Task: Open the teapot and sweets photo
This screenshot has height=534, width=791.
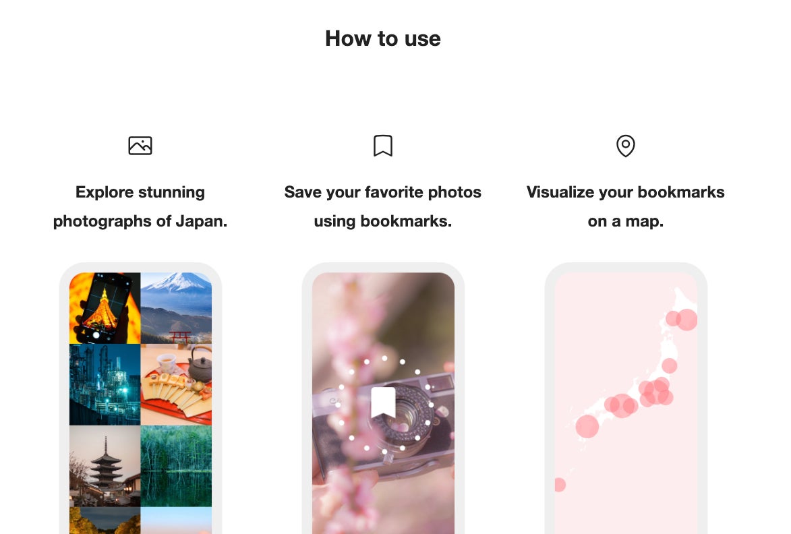Action: pos(176,384)
